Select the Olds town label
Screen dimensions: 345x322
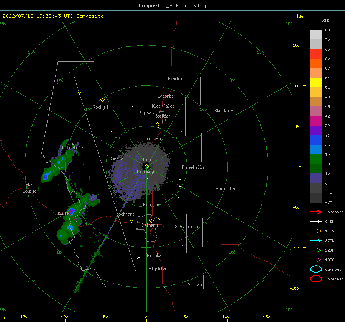click(x=146, y=160)
